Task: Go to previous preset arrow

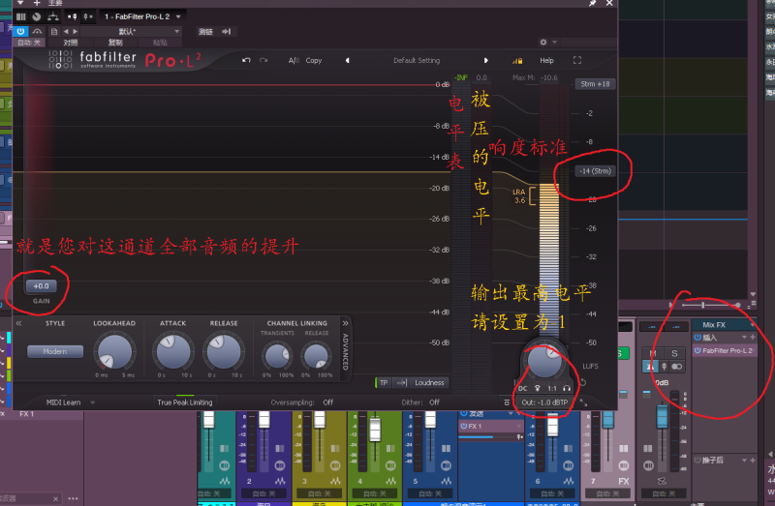Action: tap(347, 60)
